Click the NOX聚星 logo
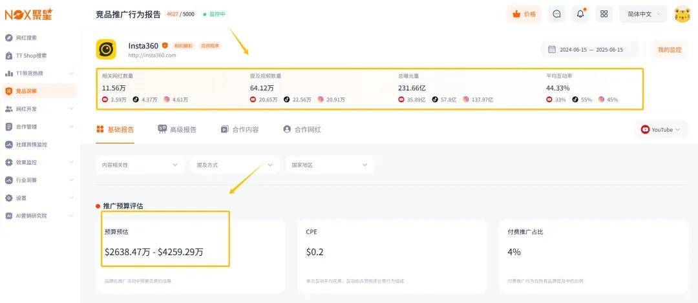Image resolution: width=698 pixels, height=303 pixels. point(37,14)
